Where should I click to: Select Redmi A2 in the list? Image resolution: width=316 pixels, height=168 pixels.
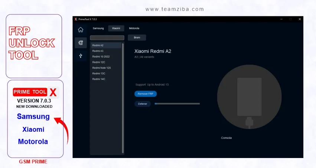[x=106, y=46]
